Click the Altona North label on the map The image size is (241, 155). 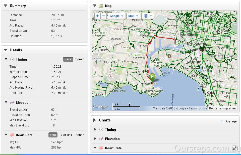coord(111,62)
